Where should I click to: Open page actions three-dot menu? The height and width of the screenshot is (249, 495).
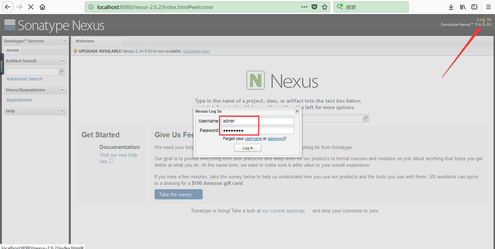(304, 7)
